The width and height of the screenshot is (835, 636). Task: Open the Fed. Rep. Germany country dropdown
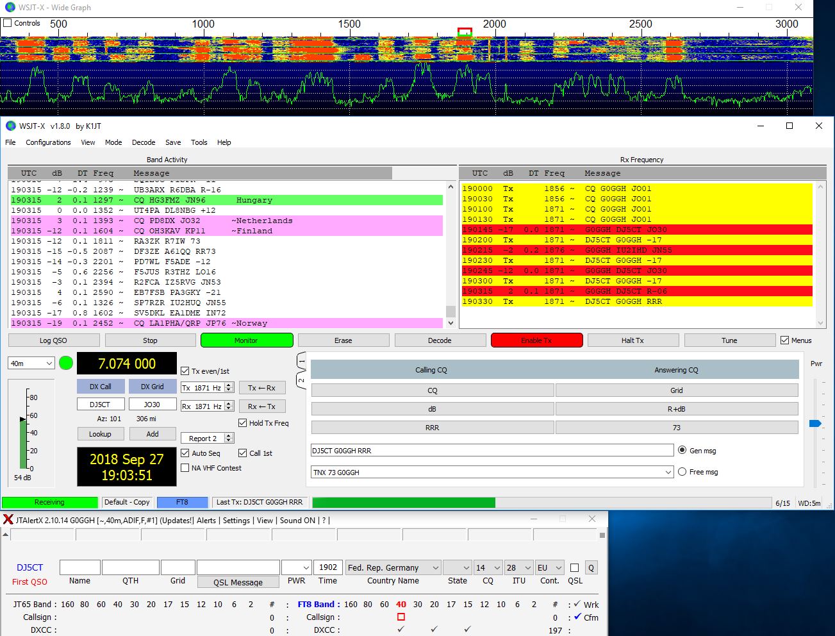(x=393, y=567)
